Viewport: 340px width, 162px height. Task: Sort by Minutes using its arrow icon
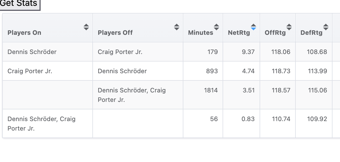(216, 27)
